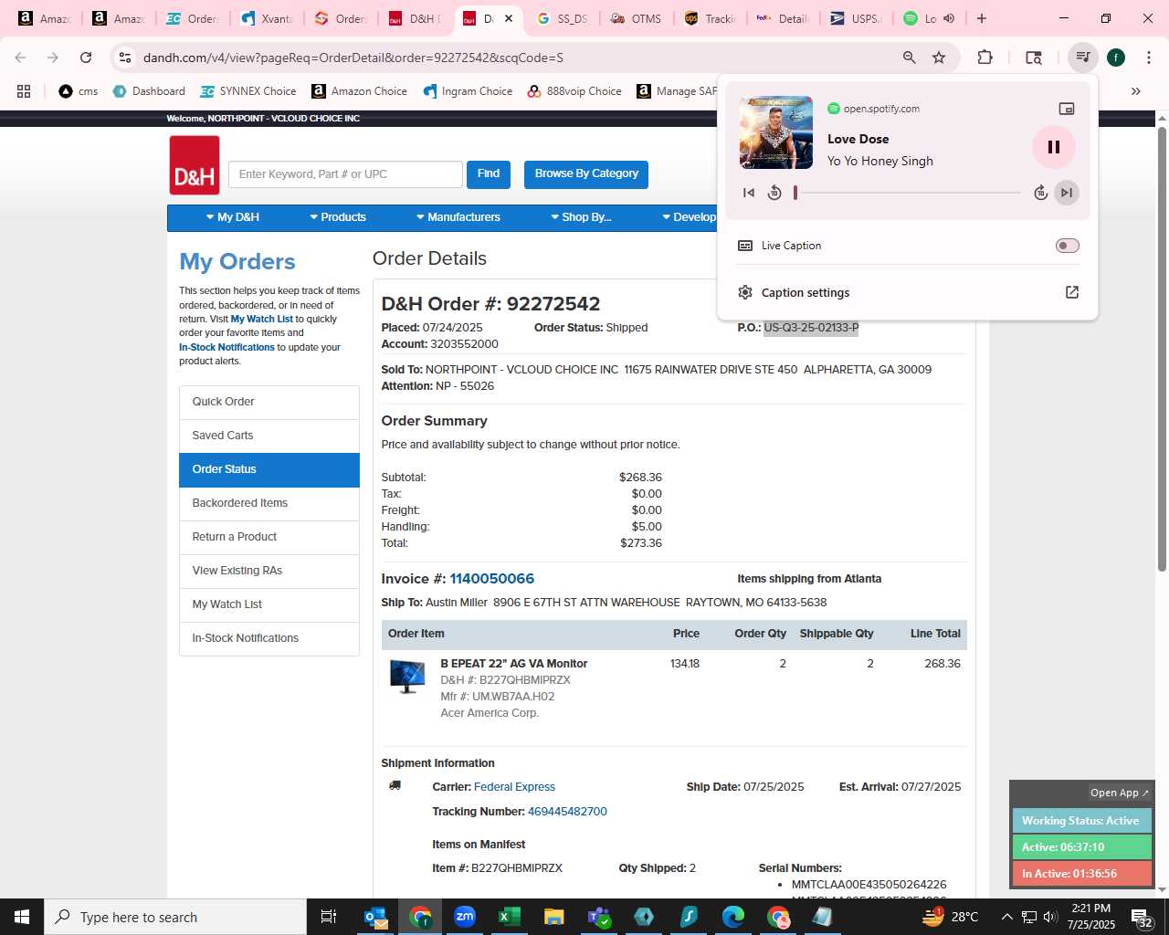Forward 10 seconds in media popup
The height and width of the screenshot is (935, 1169).
point(1040,193)
